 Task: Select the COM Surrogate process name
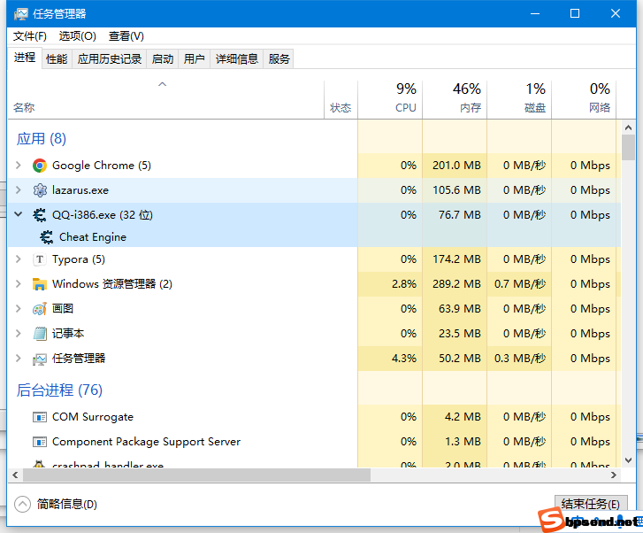[93, 417]
